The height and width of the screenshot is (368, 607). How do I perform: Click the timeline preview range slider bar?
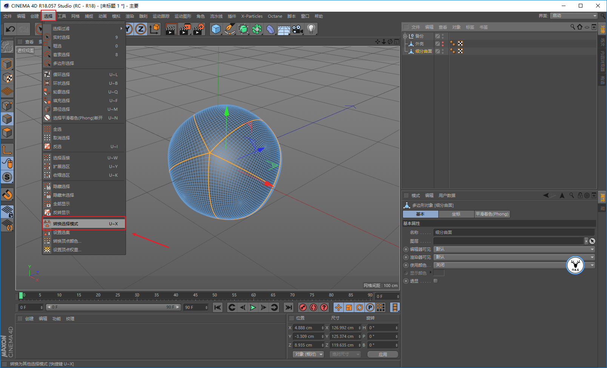(x=114, y=307)
